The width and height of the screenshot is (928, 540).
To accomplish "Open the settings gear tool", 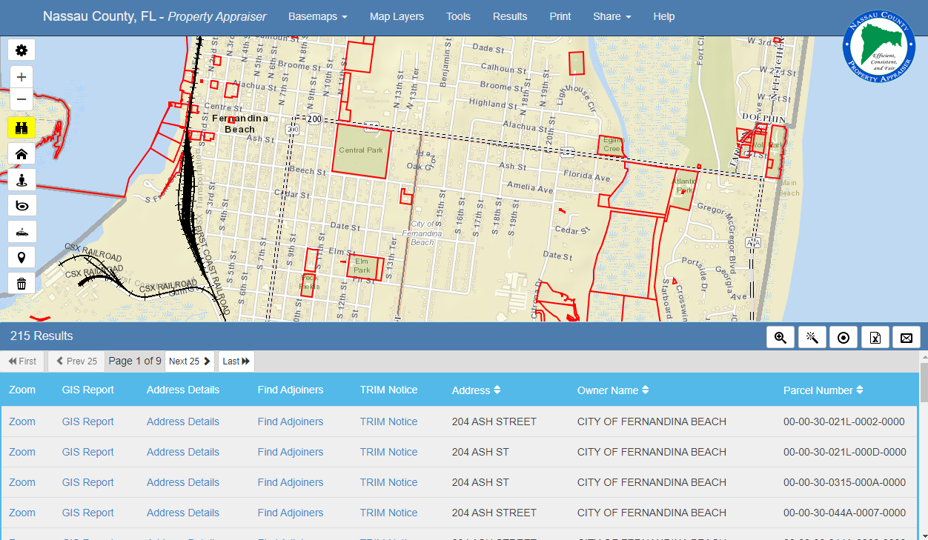I will [21, 50].
